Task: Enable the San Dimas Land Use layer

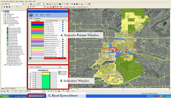Action: click(x=5, y=21)
